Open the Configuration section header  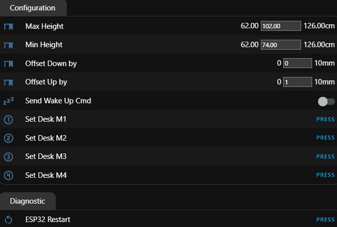33,8
